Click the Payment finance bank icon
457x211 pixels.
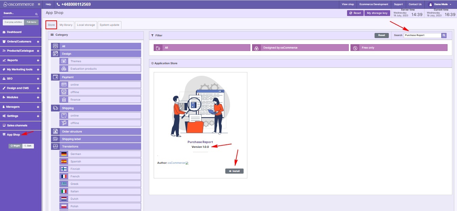64,100
